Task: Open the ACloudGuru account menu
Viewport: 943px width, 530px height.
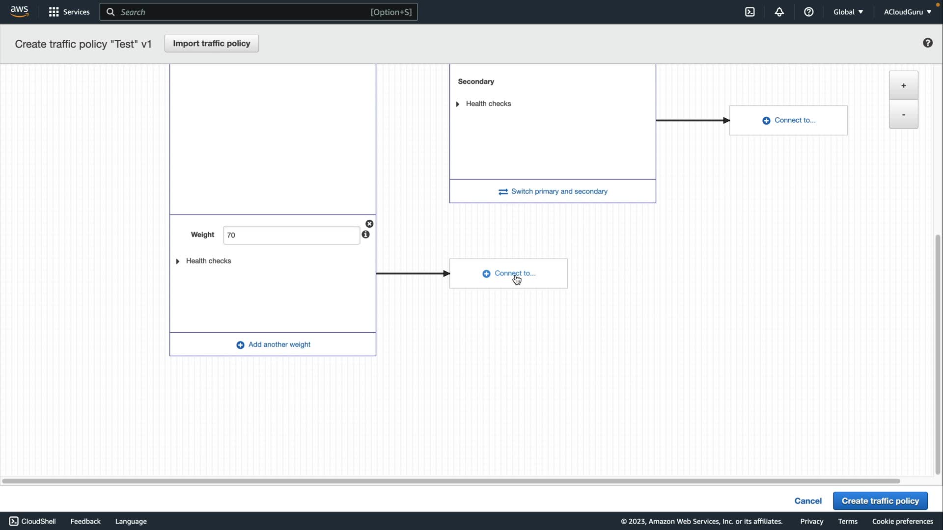Action: click(907, 12)
